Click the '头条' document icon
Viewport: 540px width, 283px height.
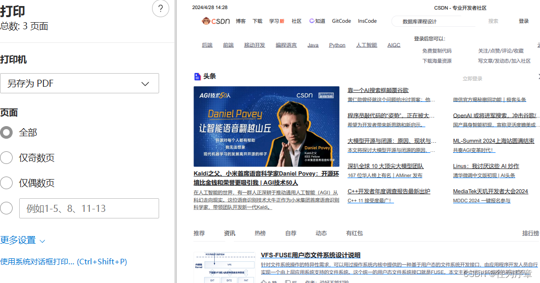coord(198,76)
